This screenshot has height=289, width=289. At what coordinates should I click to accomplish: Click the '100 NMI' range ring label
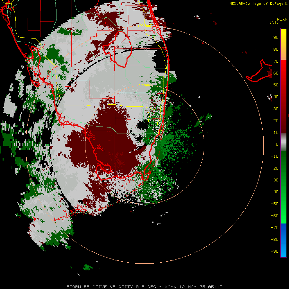144,26
